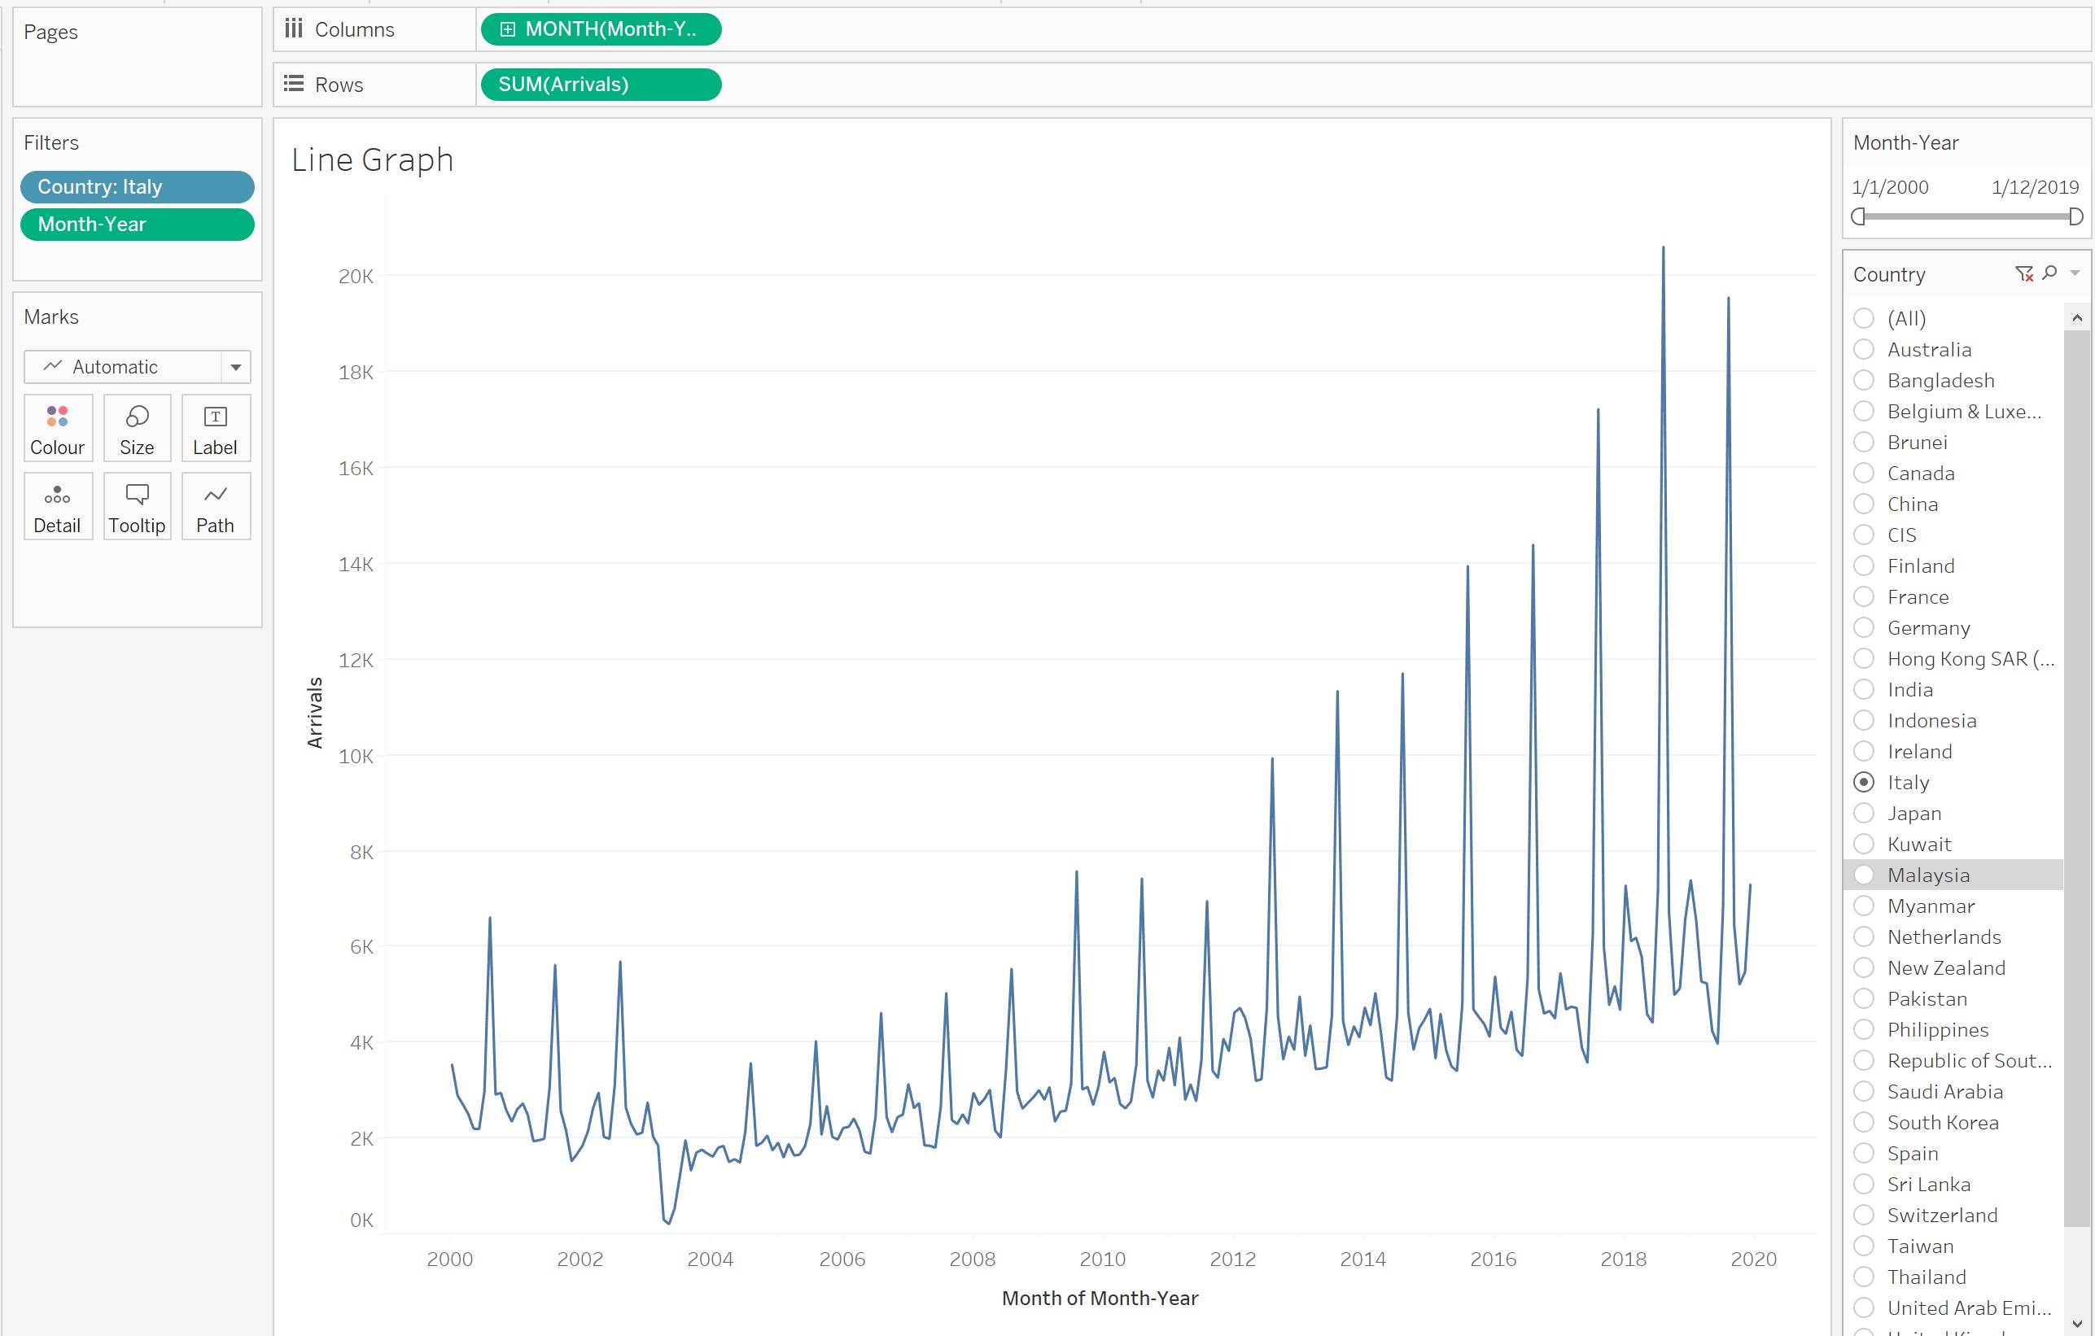2095x1336 pixels.
Task: Open the Automatic mark type dropdown
Action: pyautogui.click(x=235, y=367)
